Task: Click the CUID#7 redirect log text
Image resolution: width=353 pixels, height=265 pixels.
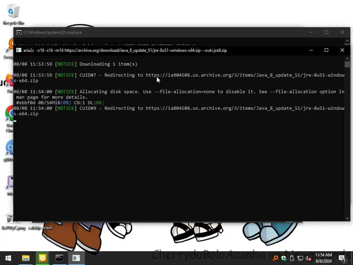Action: point(179,78)
